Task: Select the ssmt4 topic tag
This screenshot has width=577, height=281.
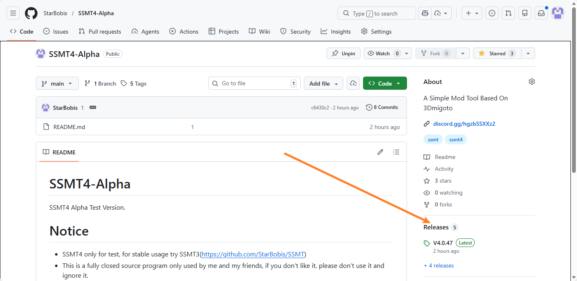Action: pos(456,140)
